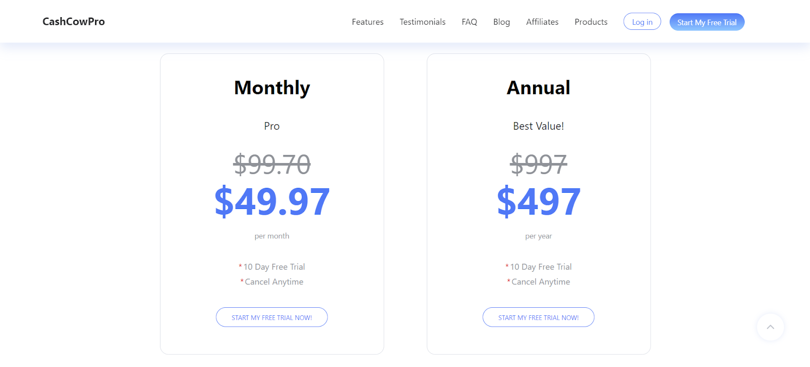Click the Annual plan heading

pos(538,88)
